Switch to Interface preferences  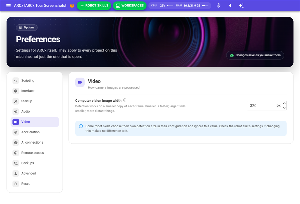tap(35, 91)
